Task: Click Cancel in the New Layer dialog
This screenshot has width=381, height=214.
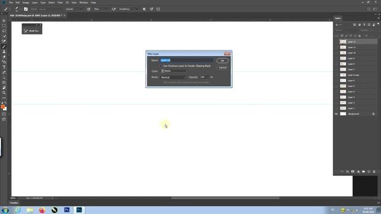Action: pos(222,67)
